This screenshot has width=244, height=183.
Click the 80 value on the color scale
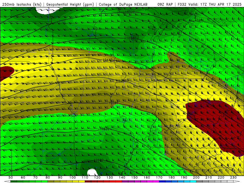tap(48, 178)
